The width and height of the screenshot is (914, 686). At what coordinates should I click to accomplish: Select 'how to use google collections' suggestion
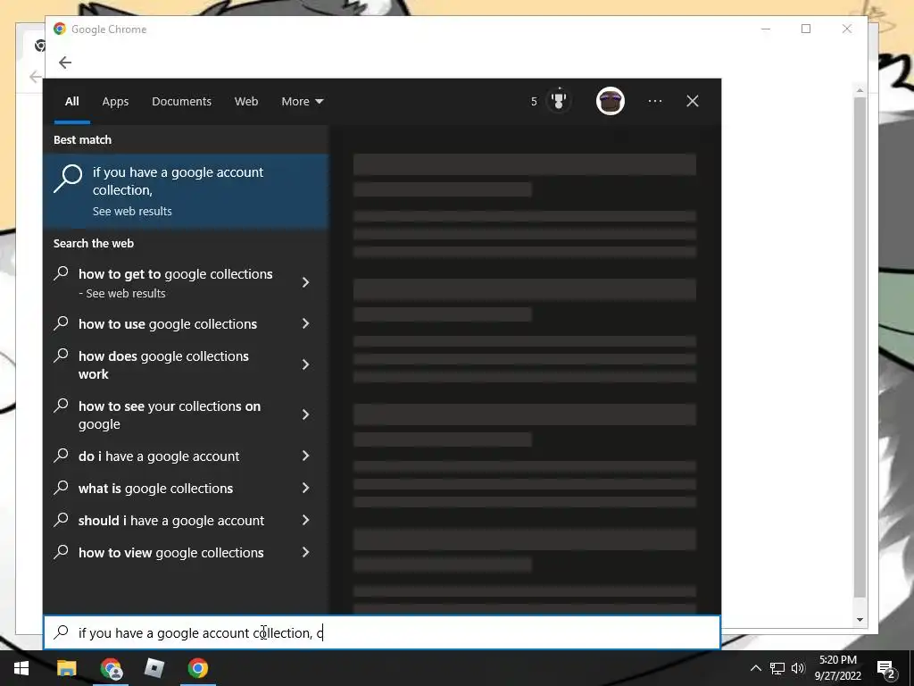click(x=168, y=323)
